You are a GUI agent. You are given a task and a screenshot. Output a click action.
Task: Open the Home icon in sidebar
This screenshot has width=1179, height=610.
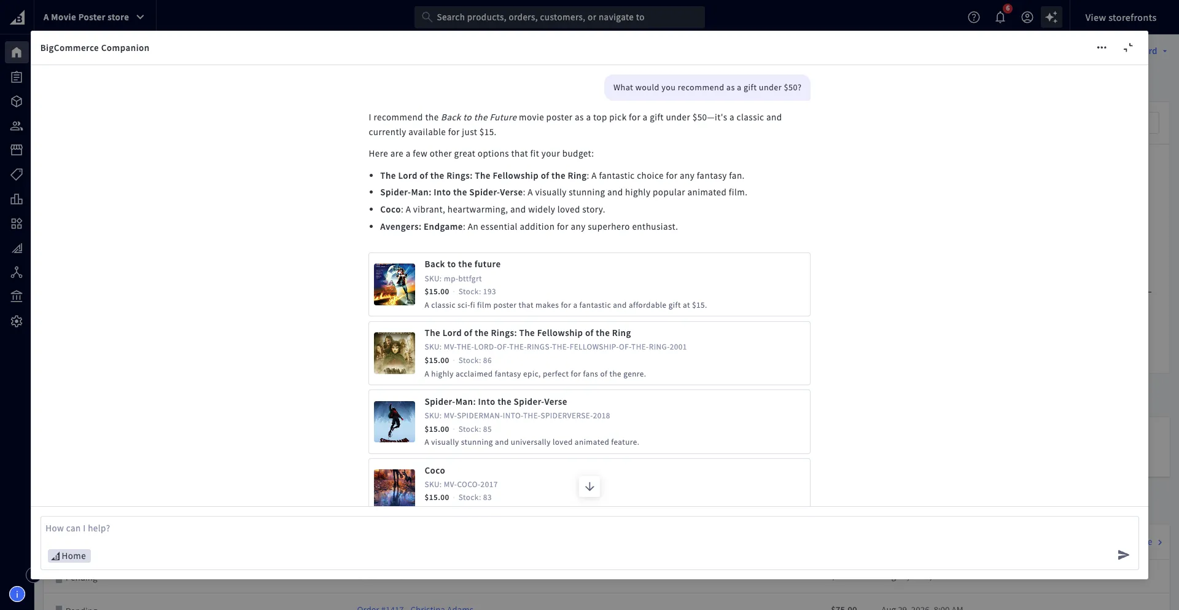pos(17,52)
